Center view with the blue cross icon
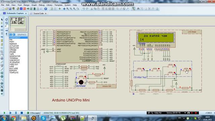This screenshot has height=121, width=215. point(64,9)
